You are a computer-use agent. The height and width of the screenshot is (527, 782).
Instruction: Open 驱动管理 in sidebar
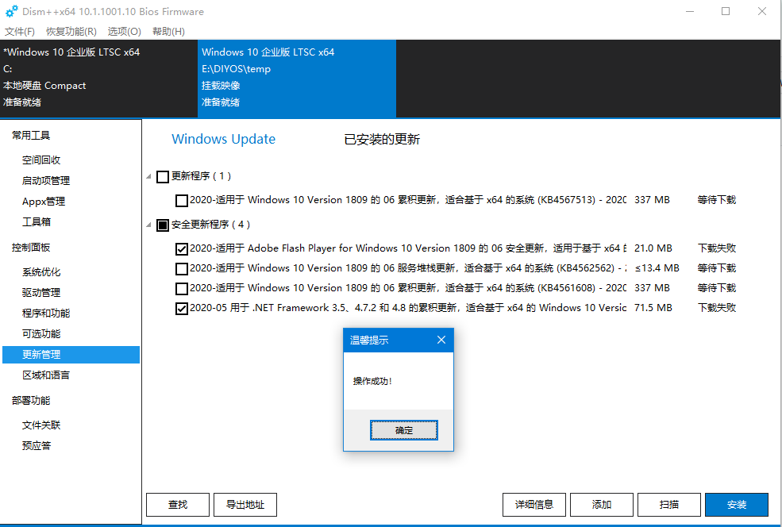pos(41,293)
